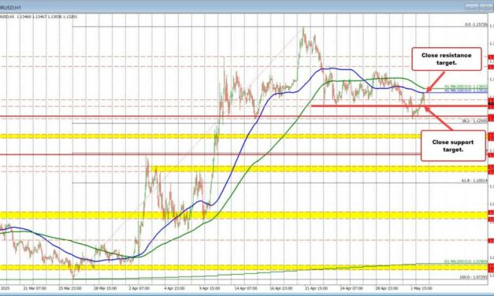494x296 pixels.
Task: Click the D1 MA 200 label
Action: pyautogui.click(x=466, y=261)
